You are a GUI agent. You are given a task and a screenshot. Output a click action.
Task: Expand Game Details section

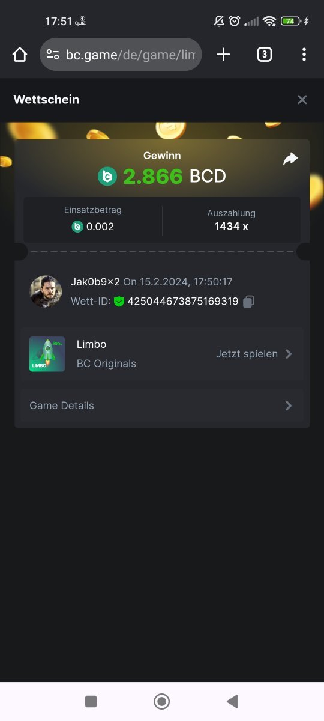pos(162,406)
